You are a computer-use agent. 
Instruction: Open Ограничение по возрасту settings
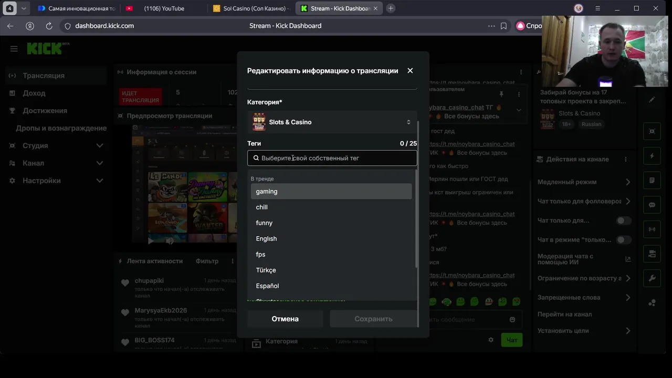pos(584,278)
